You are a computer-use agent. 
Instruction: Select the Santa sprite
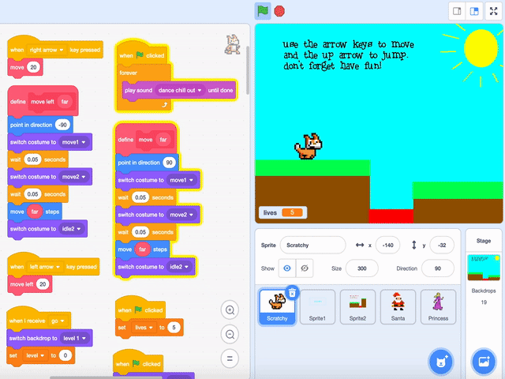[x=398, y=306]
